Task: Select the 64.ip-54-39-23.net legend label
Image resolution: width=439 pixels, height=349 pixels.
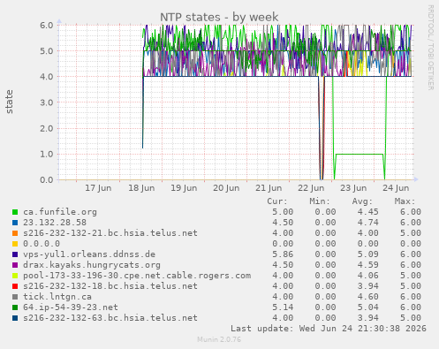Action: (x=71, y=307)
